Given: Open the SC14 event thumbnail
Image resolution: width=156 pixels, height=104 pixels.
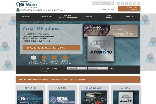Looking at the screenshot, I should 62,97.
